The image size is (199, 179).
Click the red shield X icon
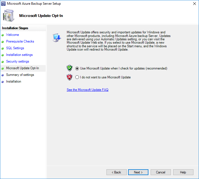click(69, 77)
